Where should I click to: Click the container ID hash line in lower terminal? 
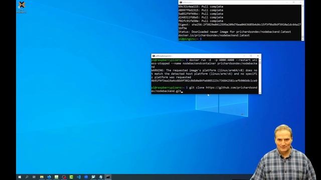point(204,81)
